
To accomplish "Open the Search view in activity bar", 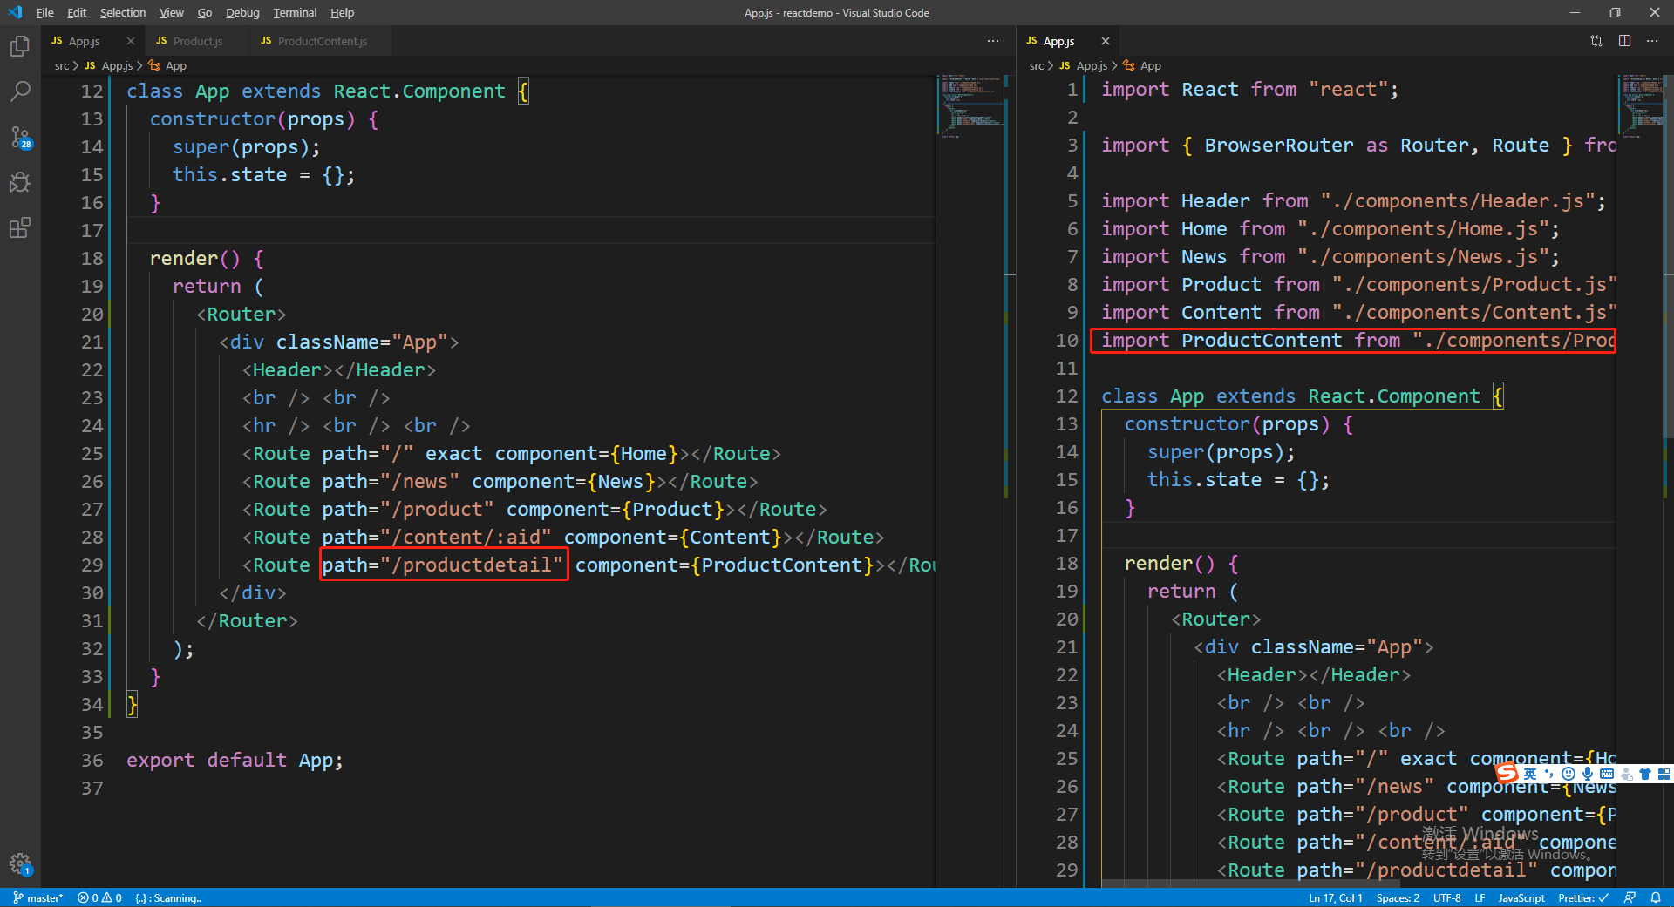I will click(20, 91).
